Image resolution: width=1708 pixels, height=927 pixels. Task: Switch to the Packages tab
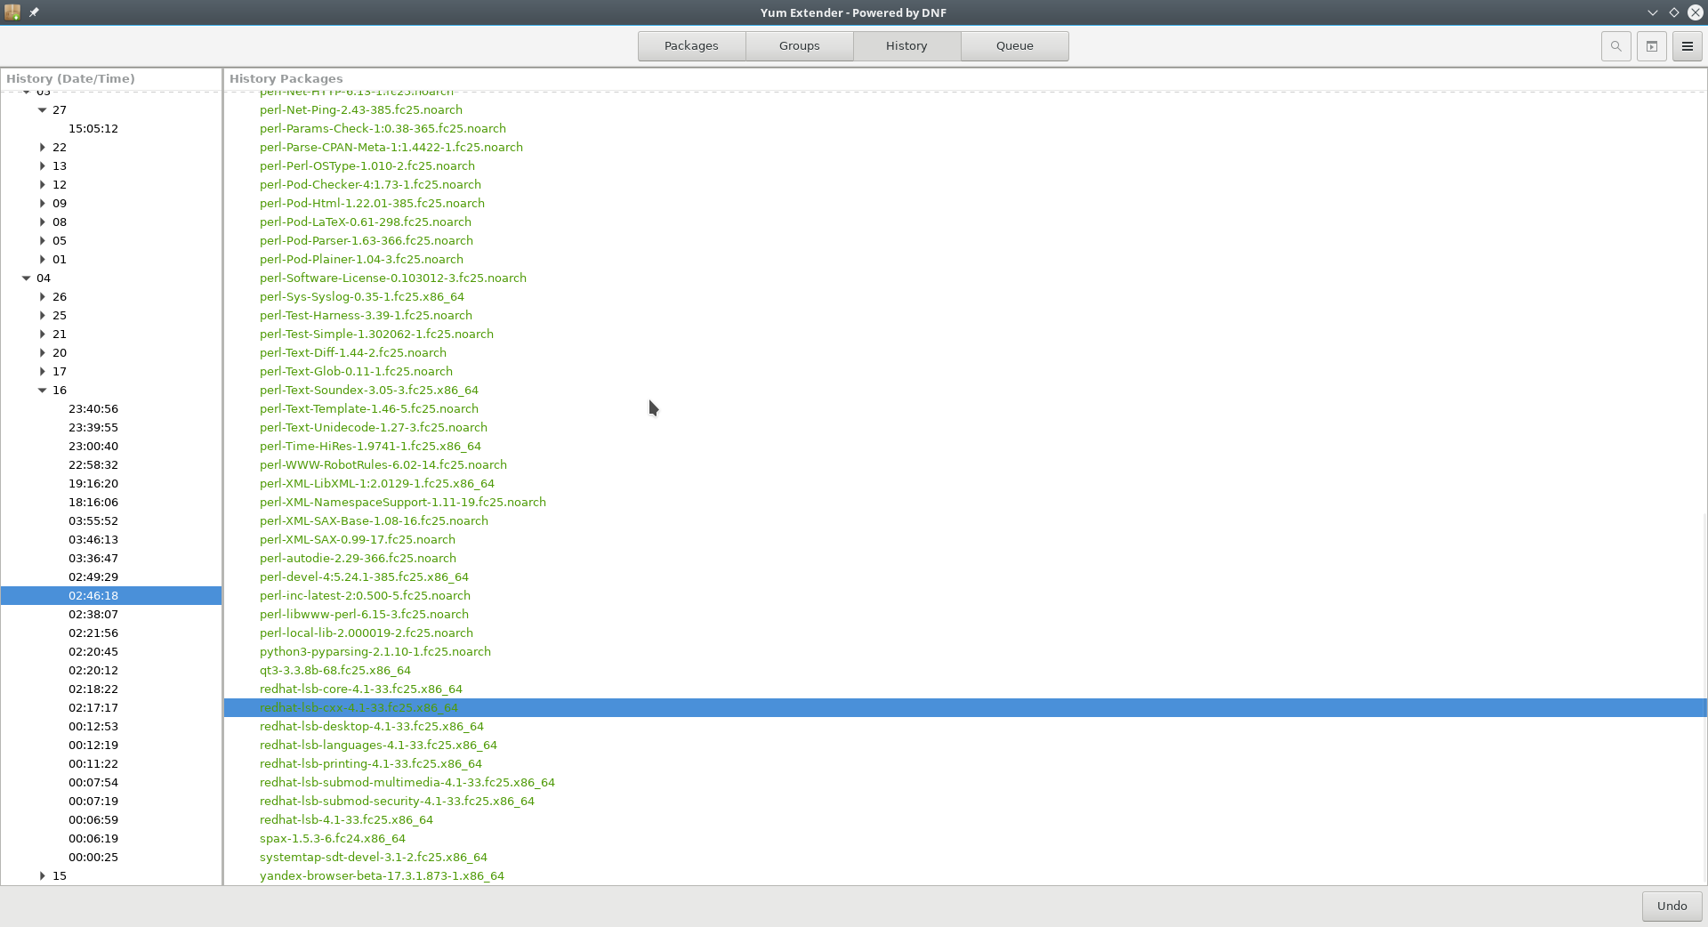691,46
